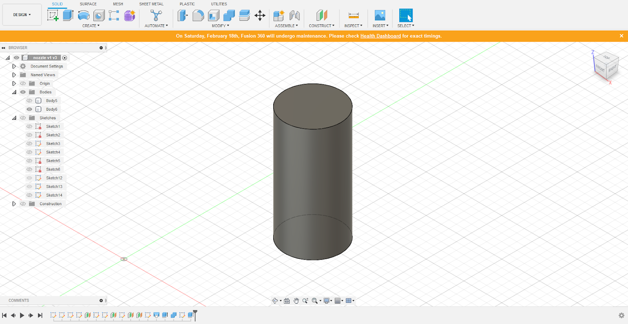Play the timeline
This screenshot has height=324, width=628.
point(22,315)
